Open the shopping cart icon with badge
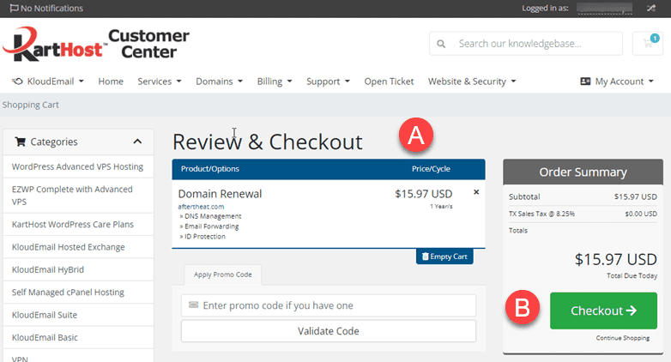671x362 pixels. 648,43
